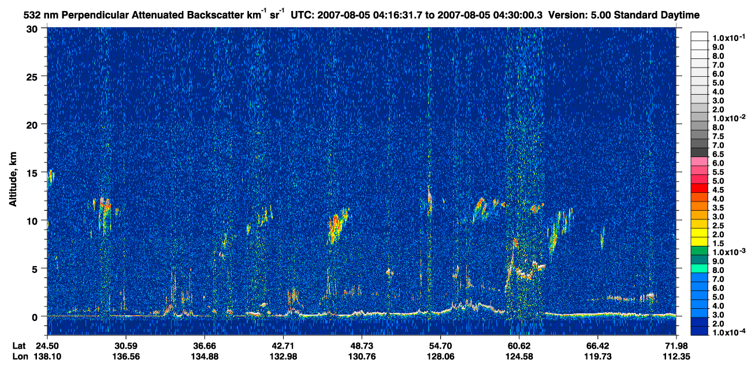Click latitude value 66.42
This screenshot has width=751, height=385.
click(x=597, y=346)
